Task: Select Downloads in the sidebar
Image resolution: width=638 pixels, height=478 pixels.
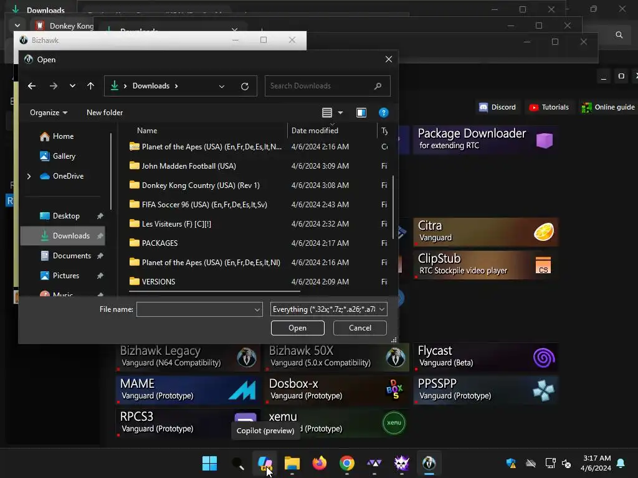Action: click(x=63, y=236)
